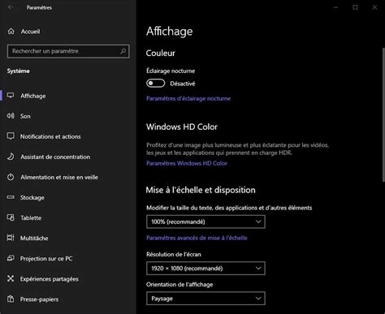This screenshot has height=314, width=385.
Task: Click the Projection sur ce PC icon
Action: tap(11, 258)
